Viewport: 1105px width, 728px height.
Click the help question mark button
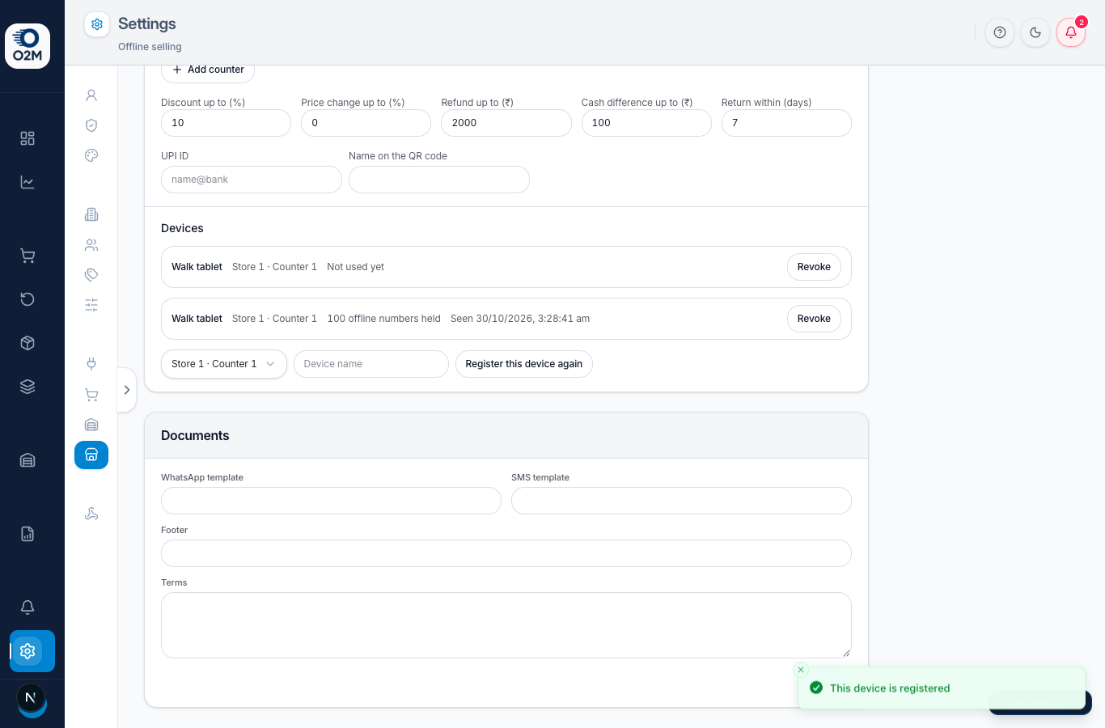[1000, 32]
